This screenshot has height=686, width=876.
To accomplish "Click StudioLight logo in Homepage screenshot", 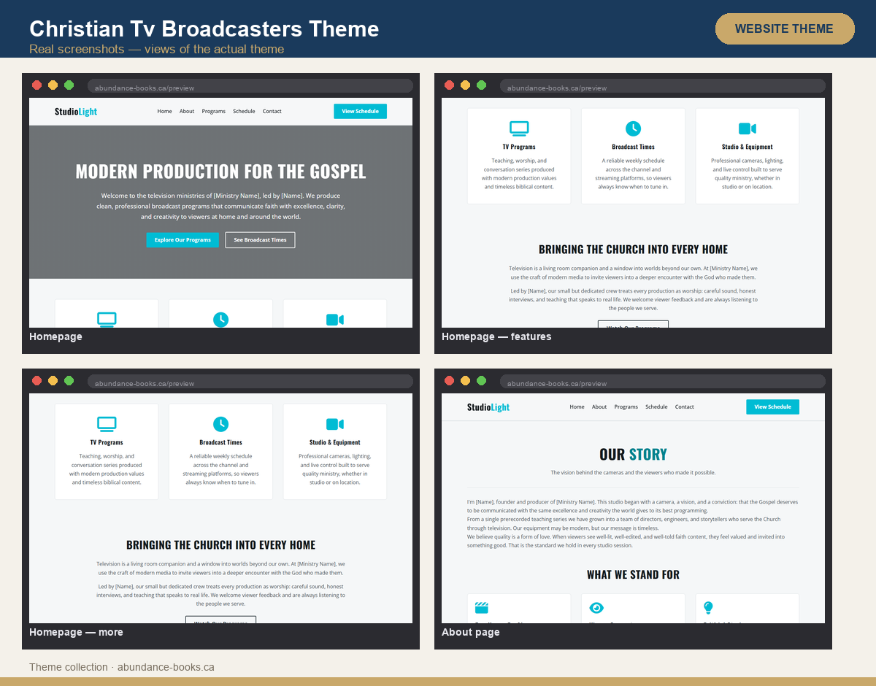I will (x=76, y=112).
